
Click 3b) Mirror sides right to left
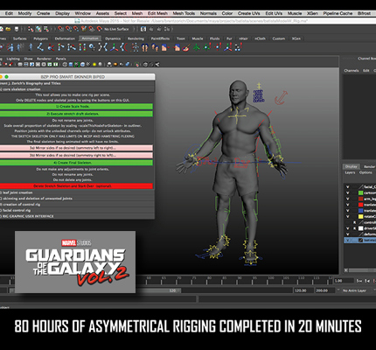pos(76,155)
